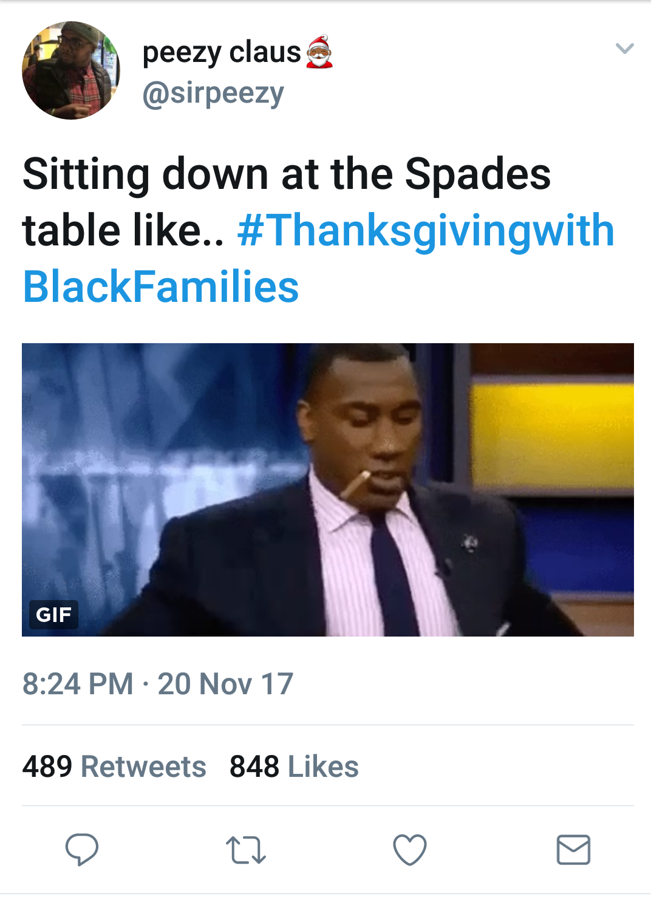Click the Santa emoji beside the display name
The image size is (651, 902).
[319, 52]
